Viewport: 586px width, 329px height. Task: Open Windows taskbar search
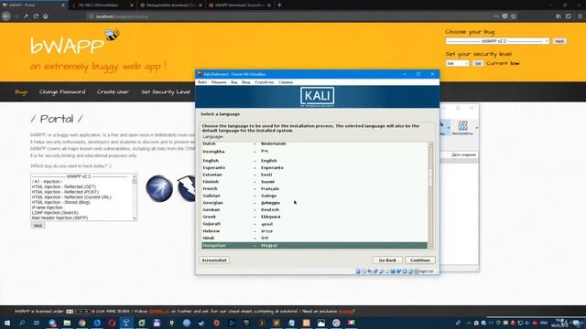click(22, 323)
